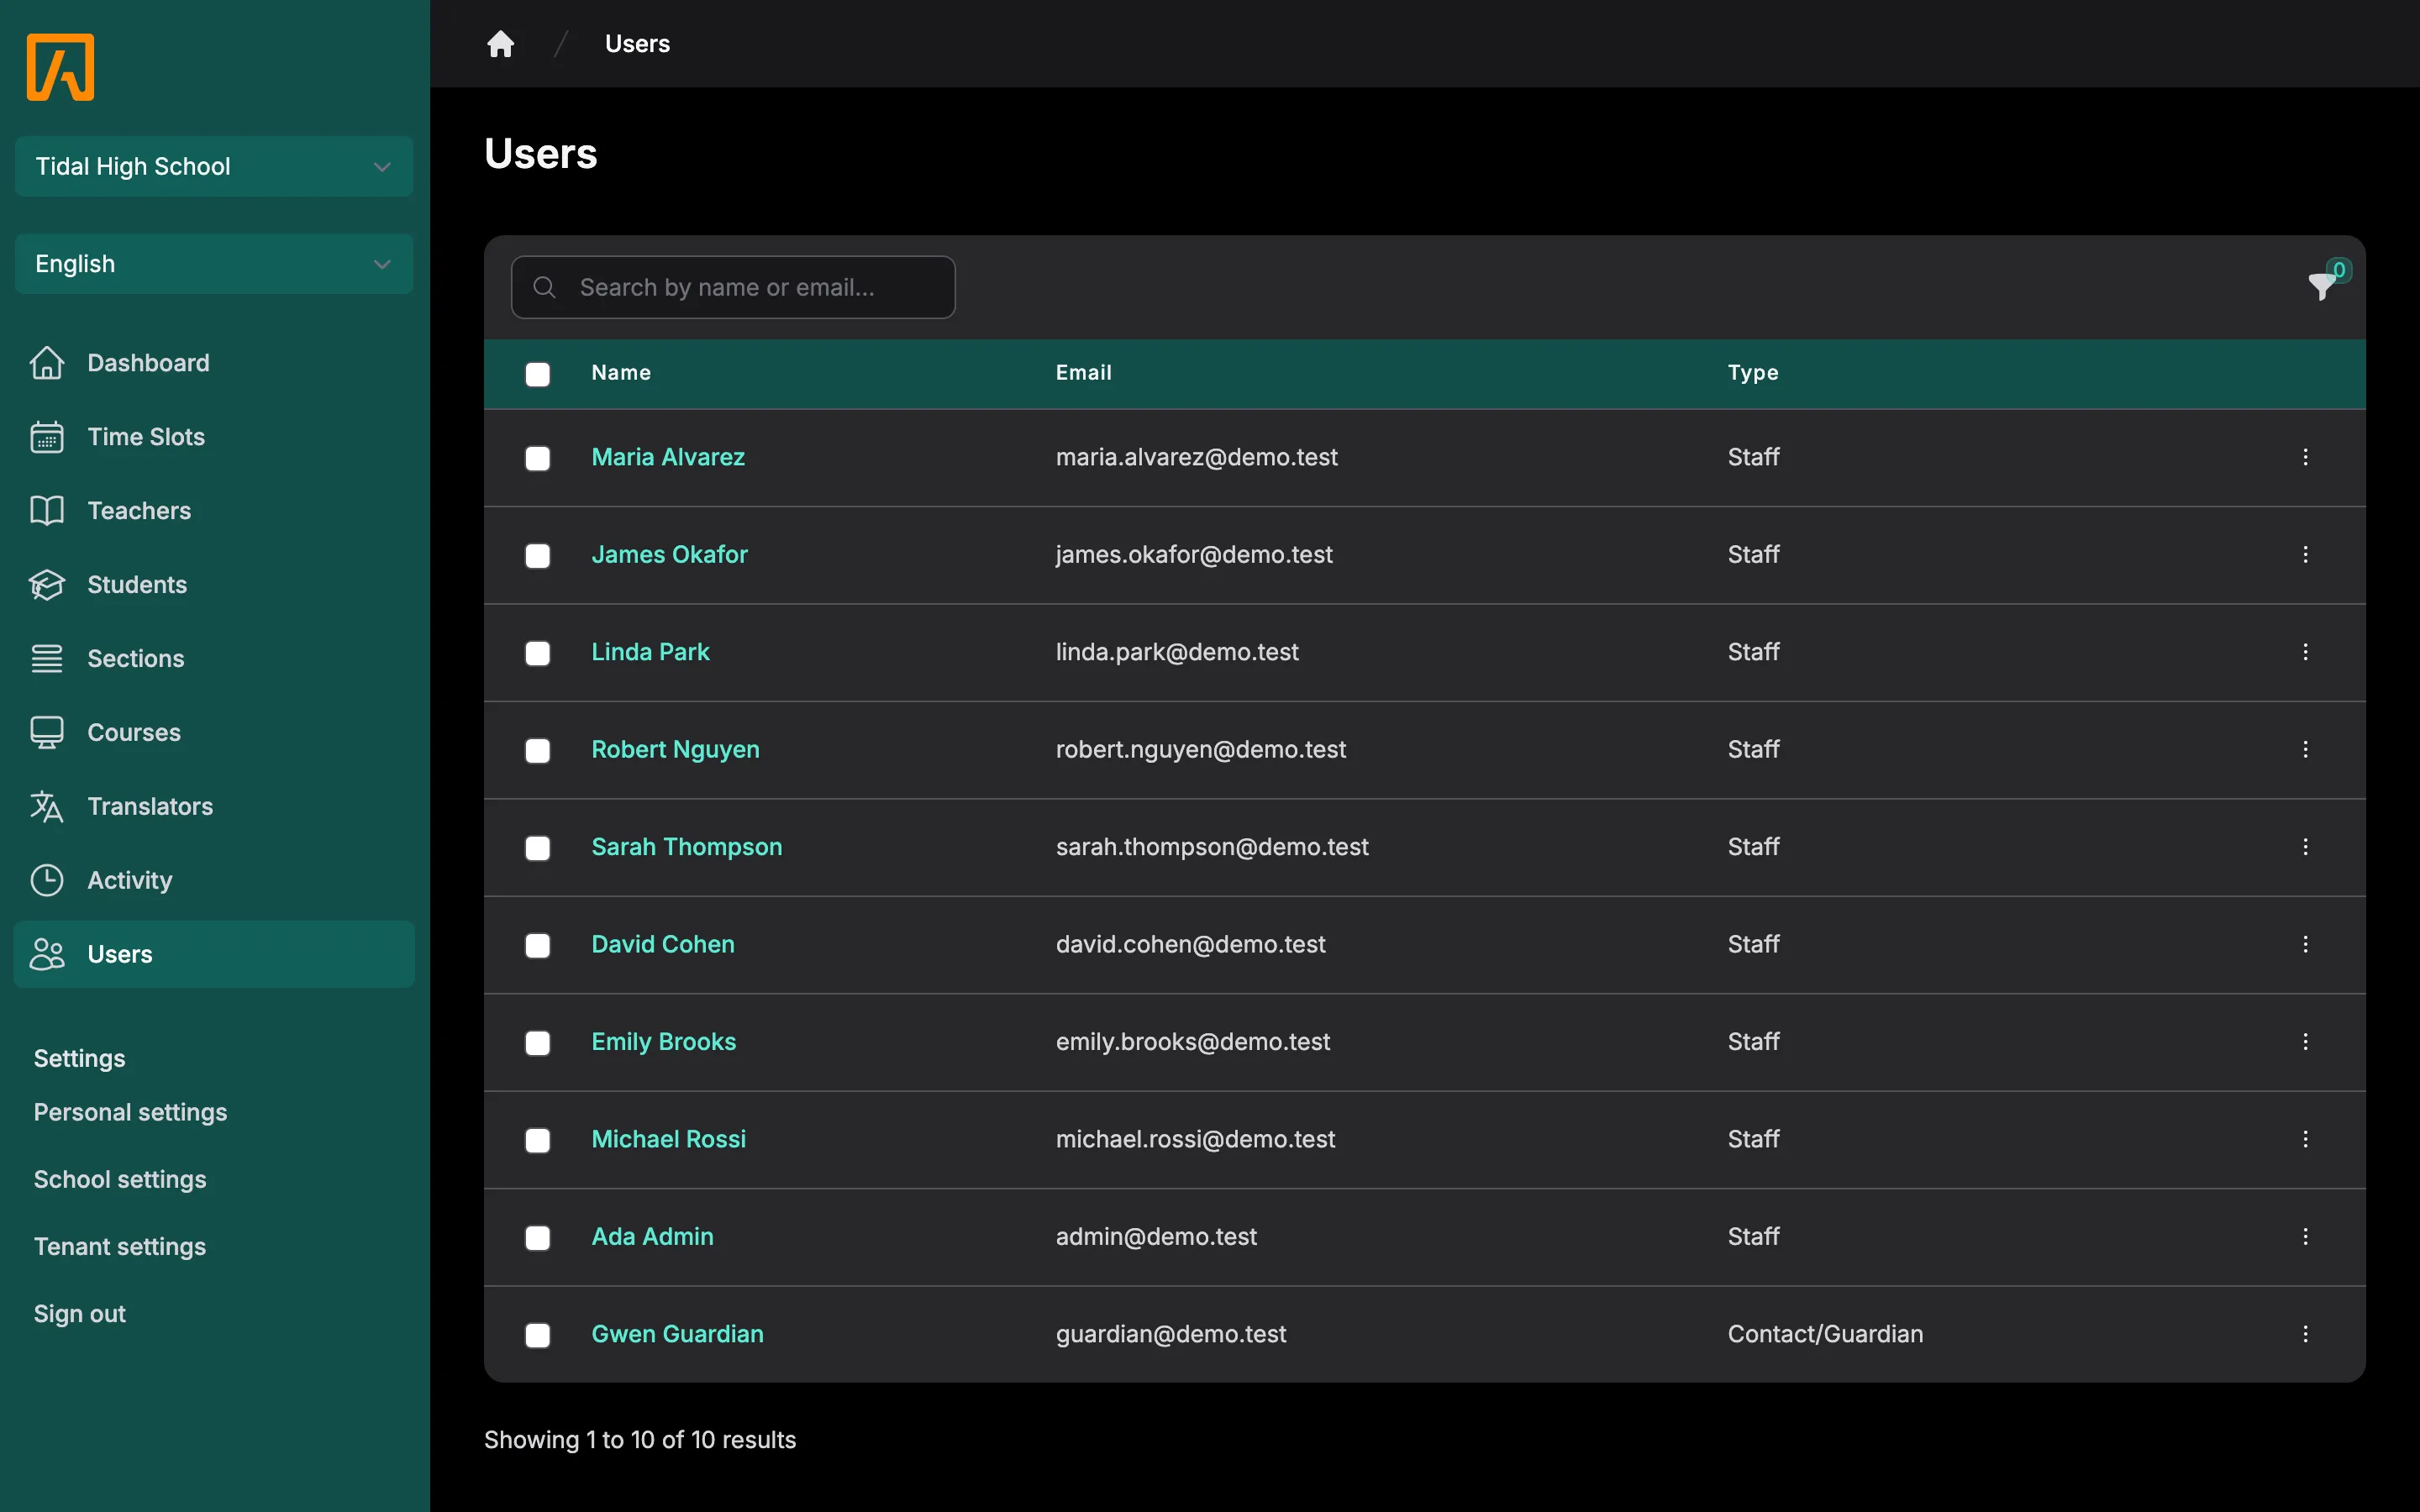
Task: Open the Sections sidebar item
Action: click(214, 659)
